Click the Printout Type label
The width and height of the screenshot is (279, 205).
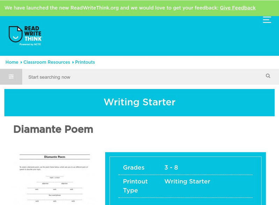click(135, 186)
